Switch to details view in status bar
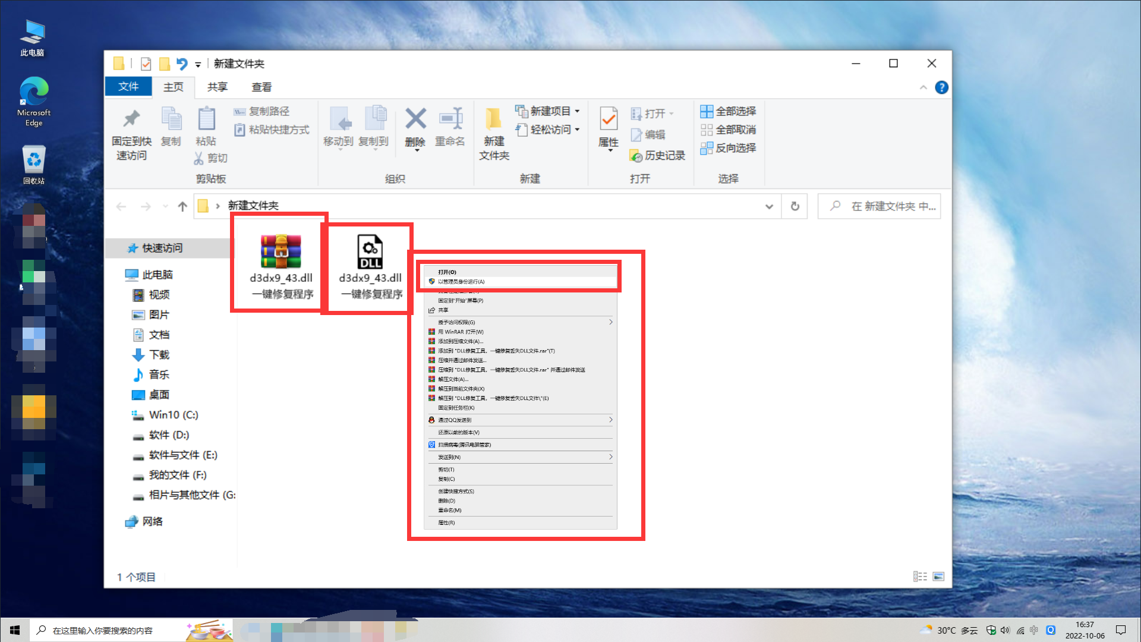 (x=921, y=576)
